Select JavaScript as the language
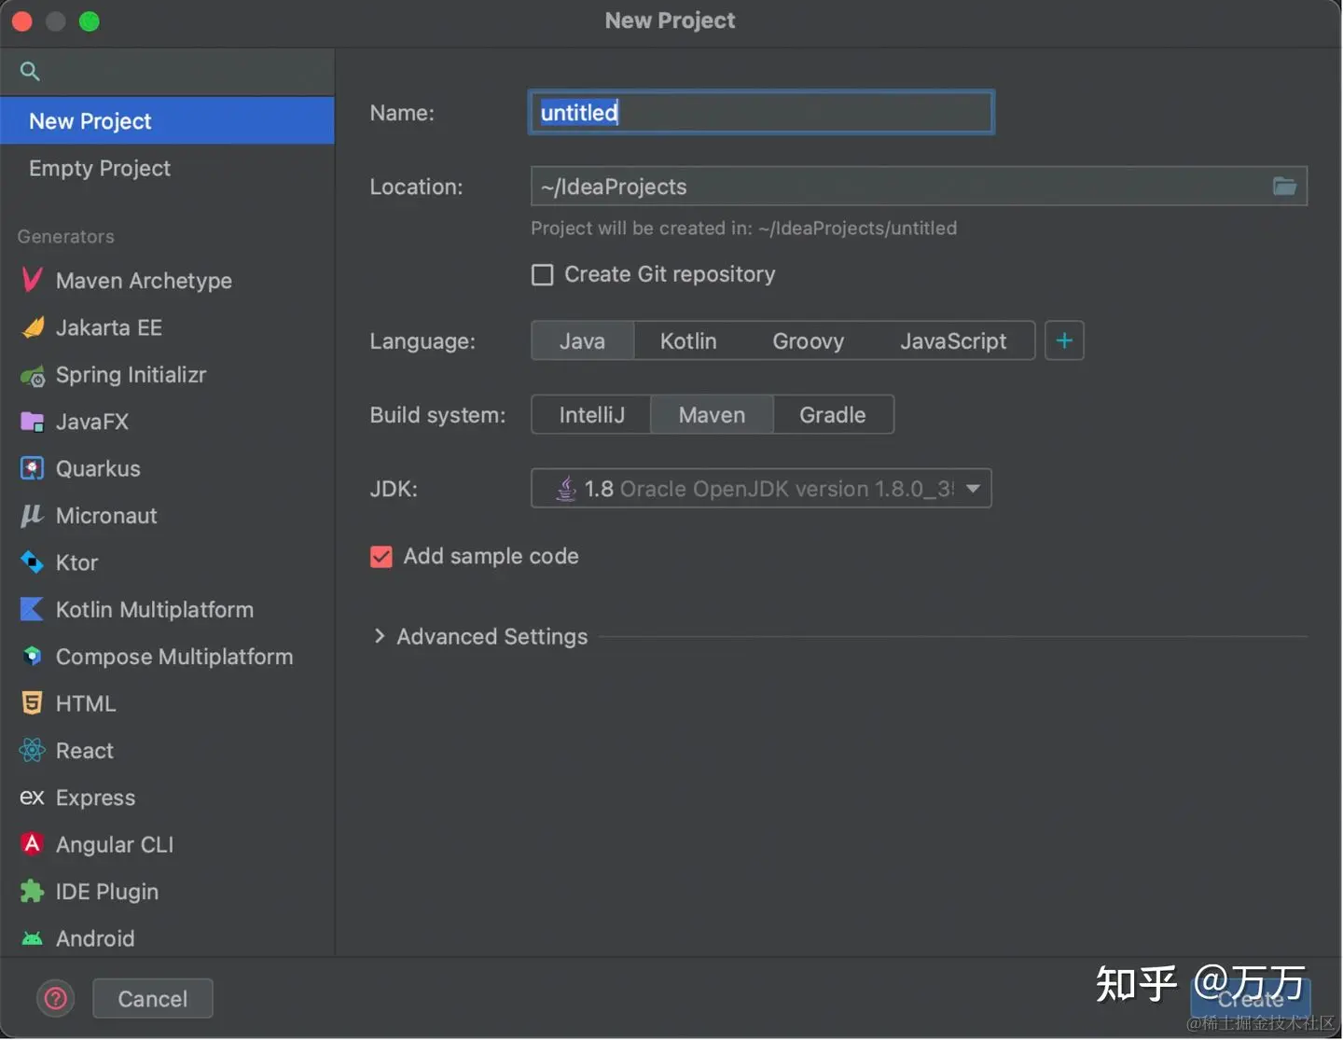 (x=953, y=341)
